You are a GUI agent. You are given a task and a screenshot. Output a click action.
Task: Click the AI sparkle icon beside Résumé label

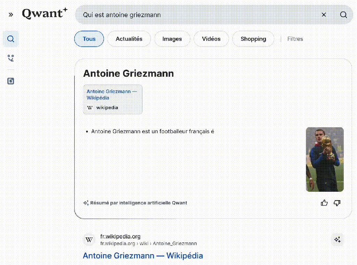[86, 203]
